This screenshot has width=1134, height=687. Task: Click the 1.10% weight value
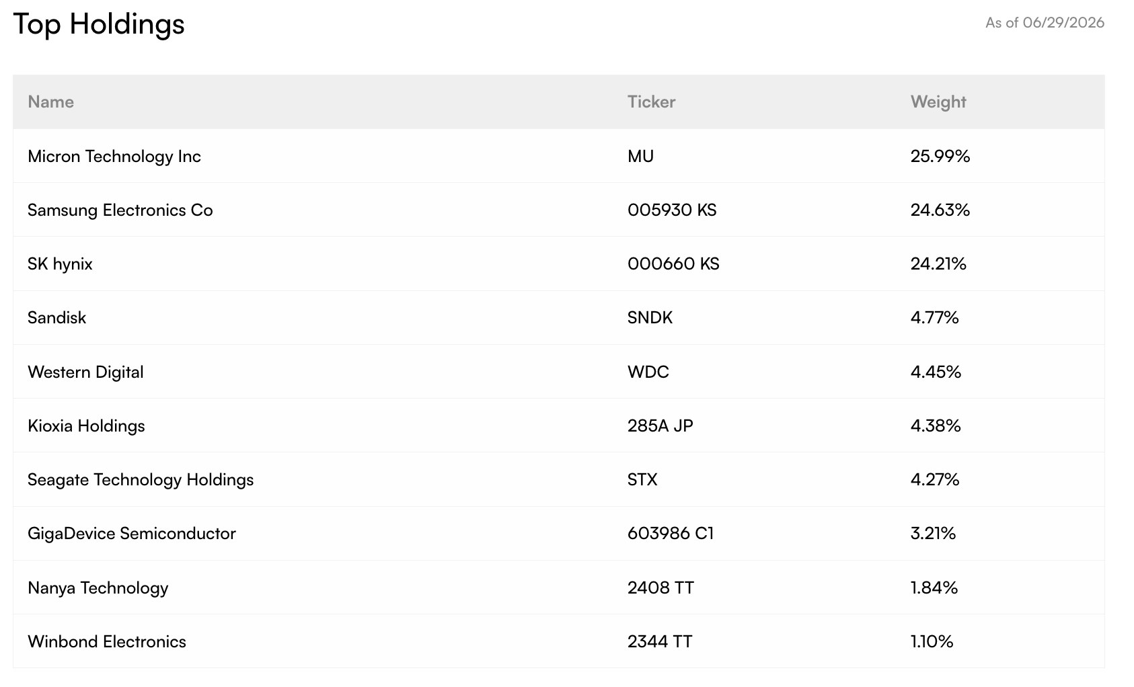(932, 641)
